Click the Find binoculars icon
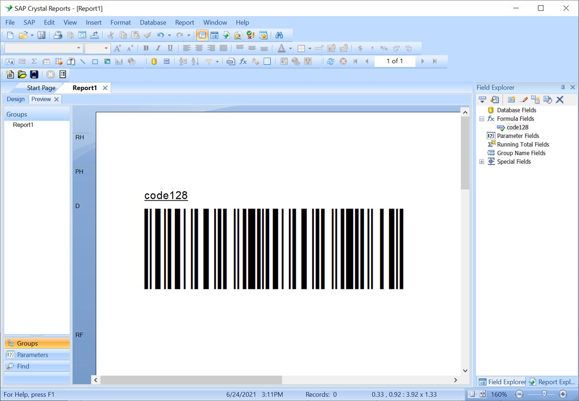Viewport: 579px width, 401px height. coord(279,35)
